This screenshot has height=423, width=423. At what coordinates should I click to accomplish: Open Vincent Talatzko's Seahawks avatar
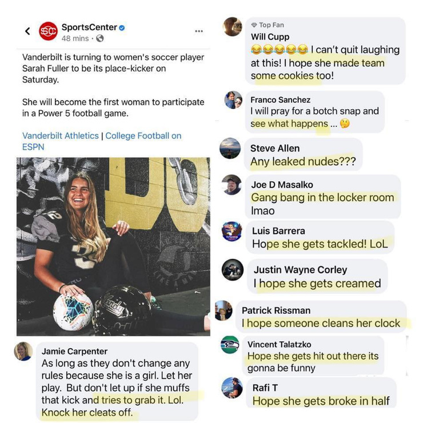tap(230, 345)
